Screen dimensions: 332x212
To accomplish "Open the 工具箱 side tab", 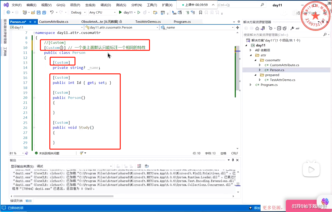I will [5, 51].
